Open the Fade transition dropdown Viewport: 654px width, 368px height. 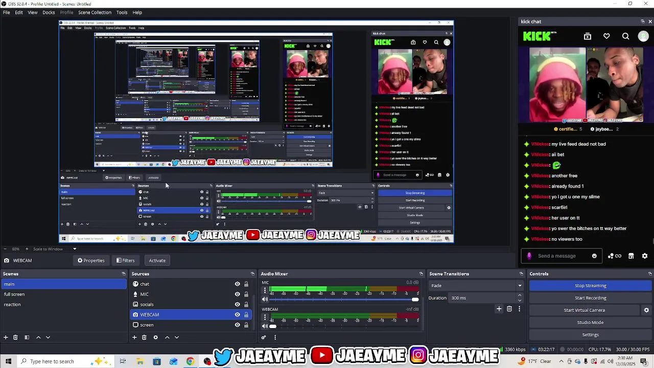476,286
